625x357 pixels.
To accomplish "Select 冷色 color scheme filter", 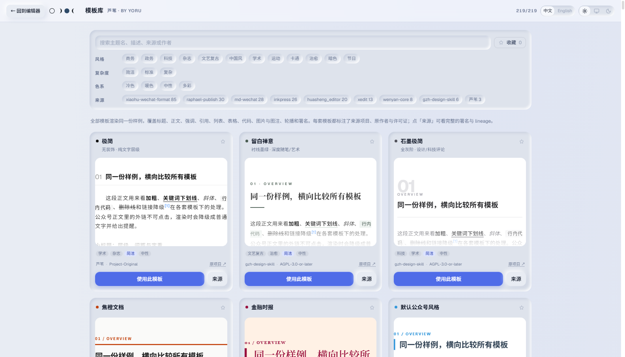I will pyautogui.click(x=130, y=86).
